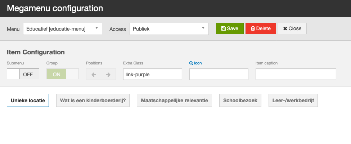
Task: Expand the Access dropdown set to Publiek
Action: [169, 28]
